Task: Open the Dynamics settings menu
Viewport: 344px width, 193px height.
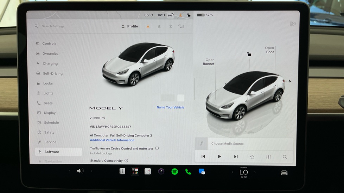Action: tap(47, 53)
